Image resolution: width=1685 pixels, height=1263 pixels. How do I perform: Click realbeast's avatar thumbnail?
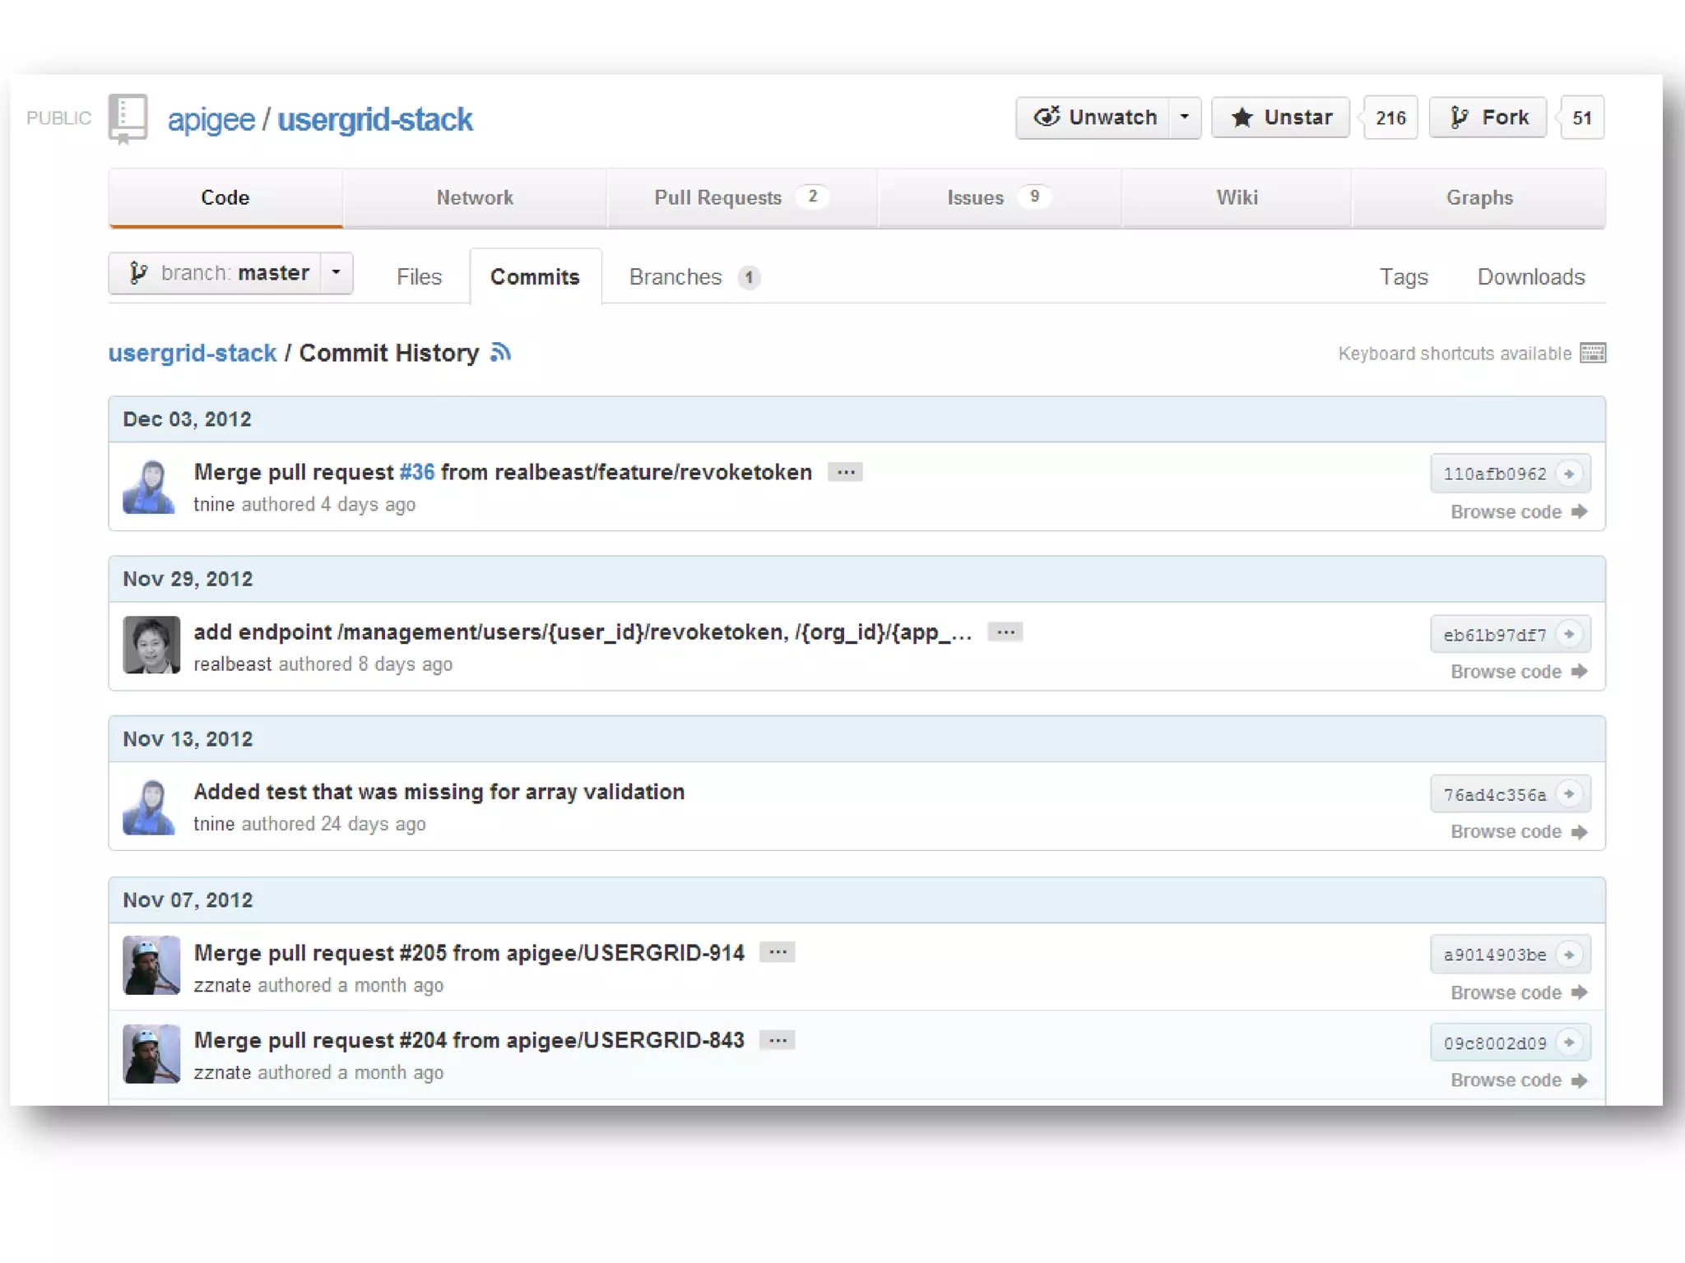point(151,645)
